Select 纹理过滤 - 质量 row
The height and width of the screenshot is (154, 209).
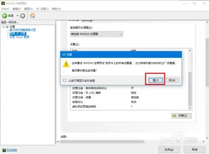(x=129, y=97)
